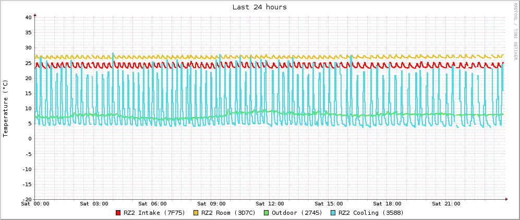The width and height of the screenshot is (520, 220).
Task: Click the 'Sat 21:00' time axis label
Action: 446,203
